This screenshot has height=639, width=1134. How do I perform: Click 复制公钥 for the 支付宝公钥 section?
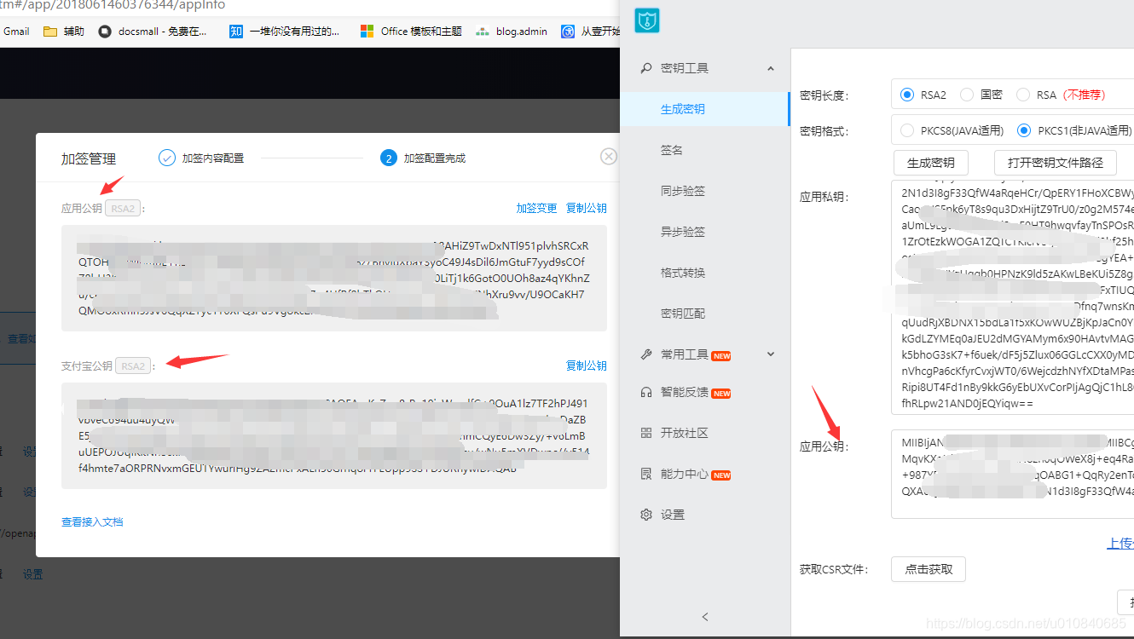pyautogui.click(x=587, y=366)
